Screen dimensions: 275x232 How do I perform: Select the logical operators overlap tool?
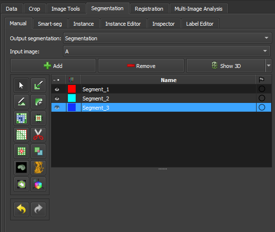(x=38, y=151)
